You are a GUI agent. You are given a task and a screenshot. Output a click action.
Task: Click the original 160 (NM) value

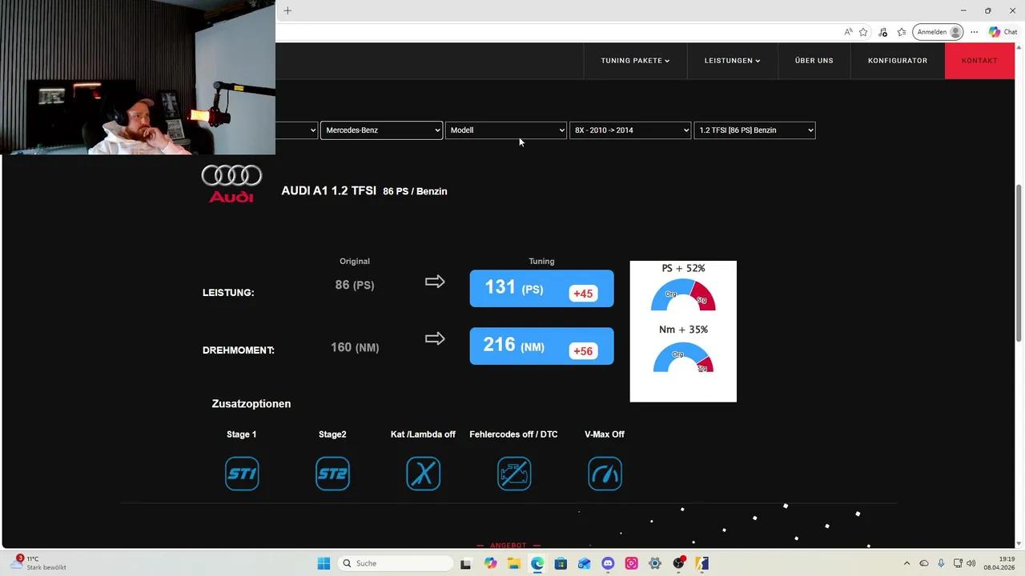point(355,347)
